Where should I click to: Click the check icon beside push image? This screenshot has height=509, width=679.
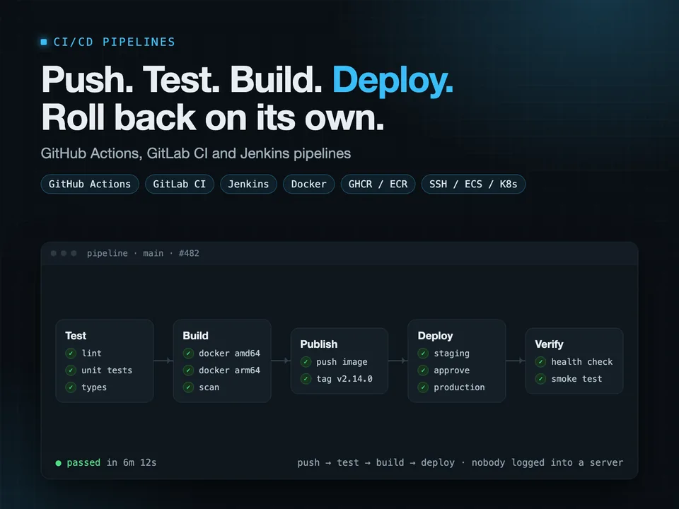[x=306, y=361]
